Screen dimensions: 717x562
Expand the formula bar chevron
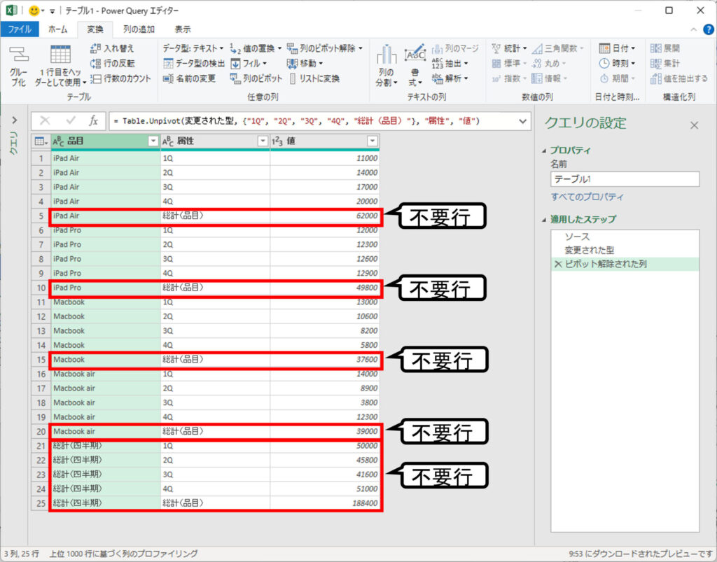[x=522, y=121]
